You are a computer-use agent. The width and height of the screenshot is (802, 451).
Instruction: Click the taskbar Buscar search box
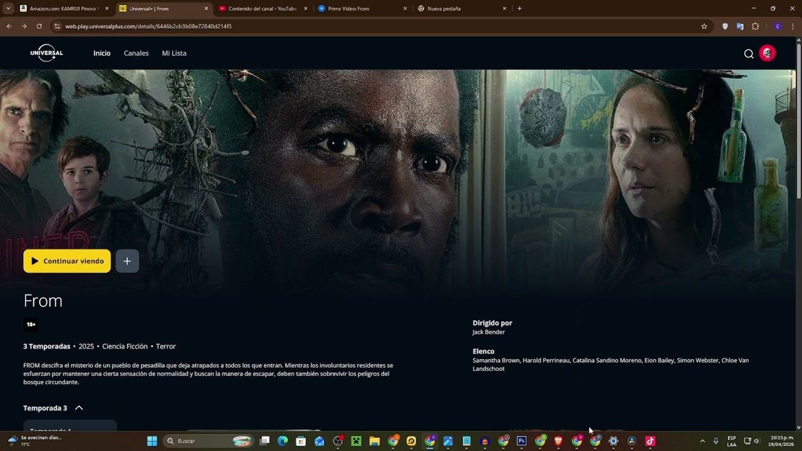pyautogui.click(x=209, y=441)
